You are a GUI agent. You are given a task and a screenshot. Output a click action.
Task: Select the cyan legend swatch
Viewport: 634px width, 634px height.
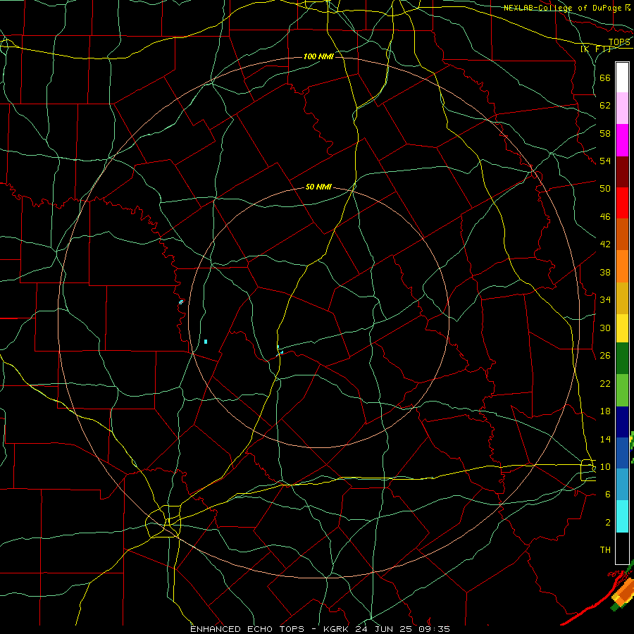point(622,516)
